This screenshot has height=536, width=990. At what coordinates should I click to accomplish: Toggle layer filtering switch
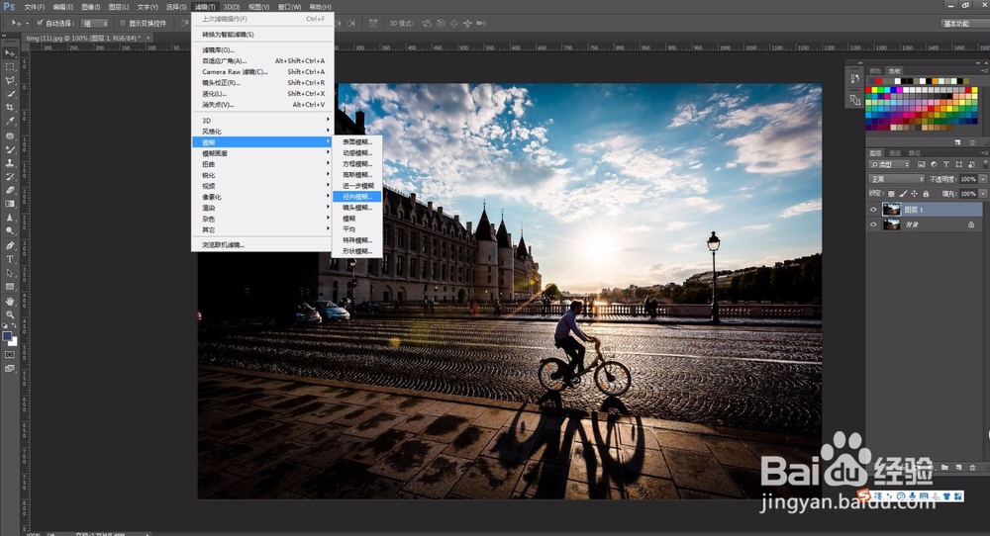[x=984, y=164]
